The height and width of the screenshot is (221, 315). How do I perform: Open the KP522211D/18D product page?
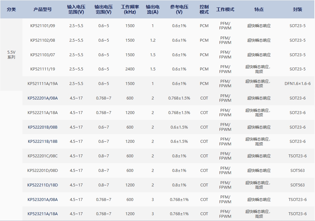pos(42,185)
